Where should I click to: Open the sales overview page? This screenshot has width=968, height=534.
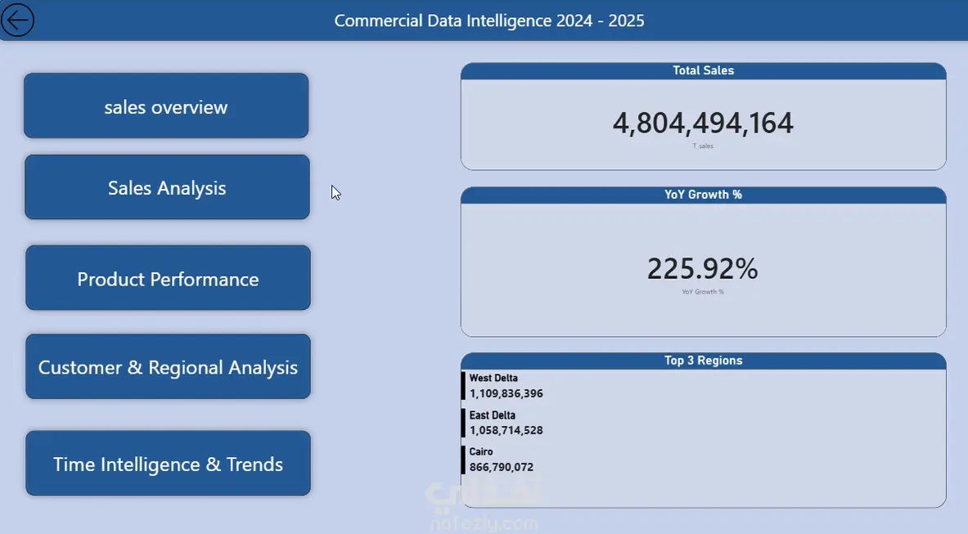pyautogui.click(x=166, y=105)
